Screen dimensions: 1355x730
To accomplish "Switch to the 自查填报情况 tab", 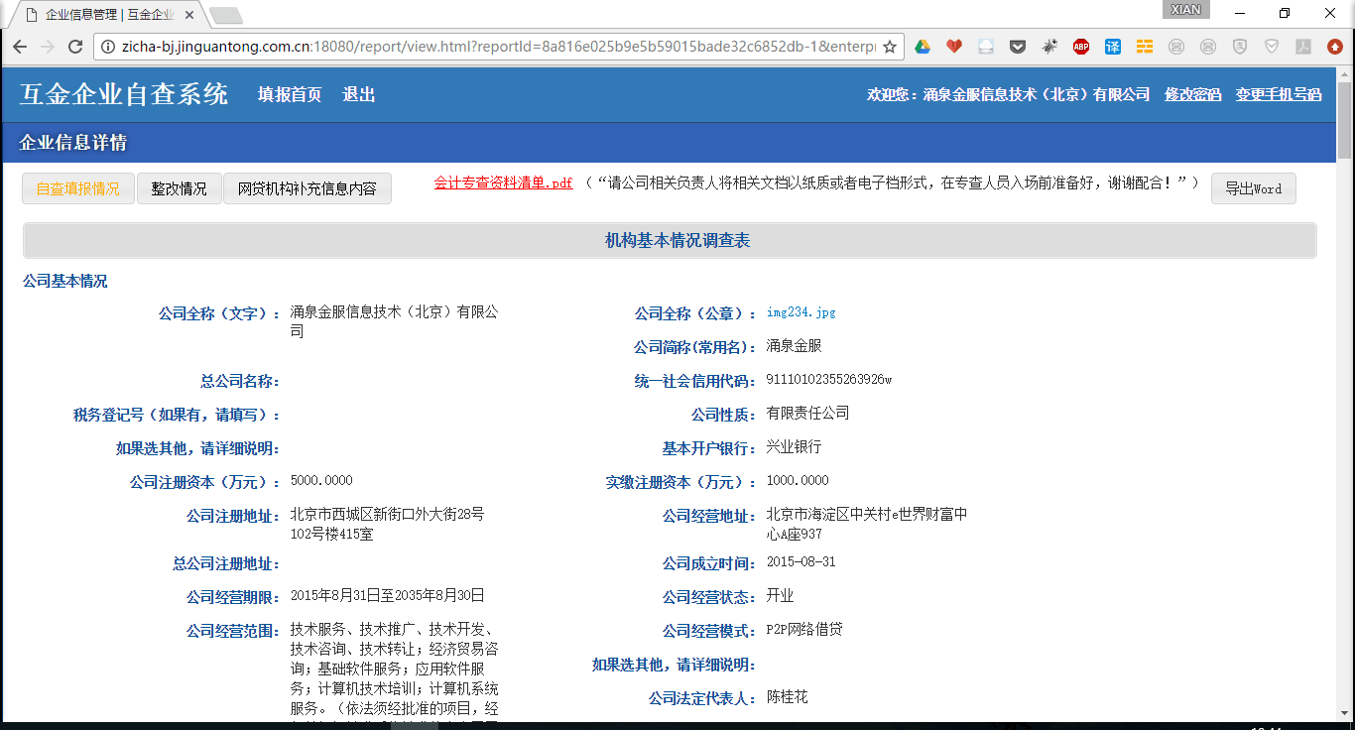I will [x=78, y=188].
